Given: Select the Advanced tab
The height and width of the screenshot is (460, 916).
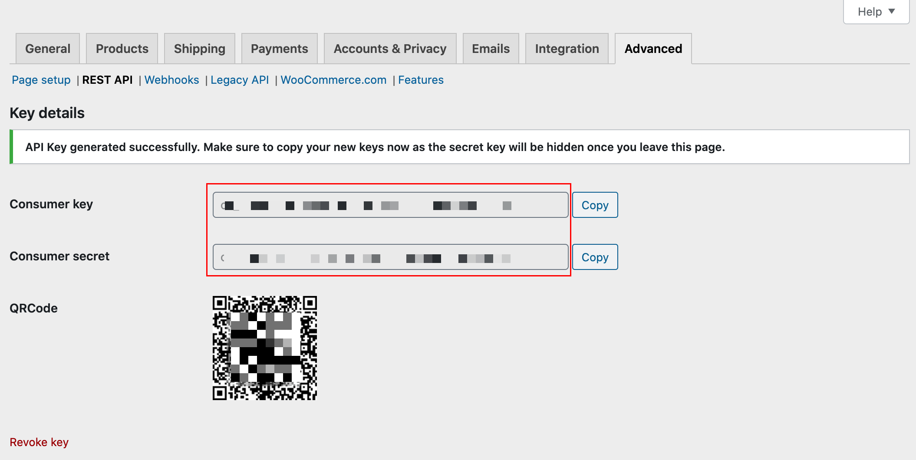Looking at the screenshot, I should pyautogui.click(x=653, y=49).
